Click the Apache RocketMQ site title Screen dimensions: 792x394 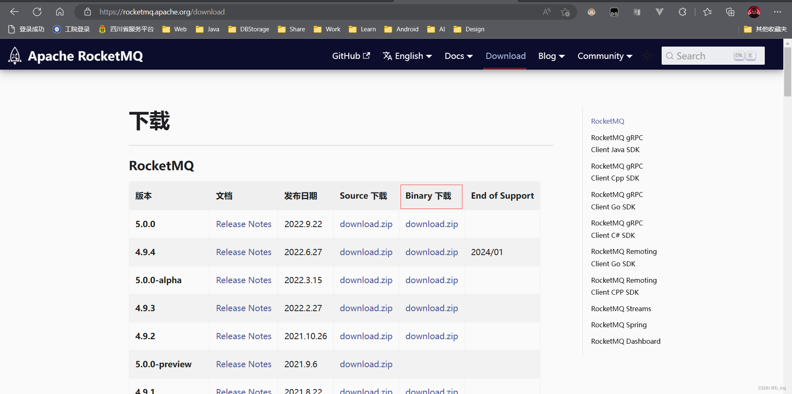[x=85, y=56]
